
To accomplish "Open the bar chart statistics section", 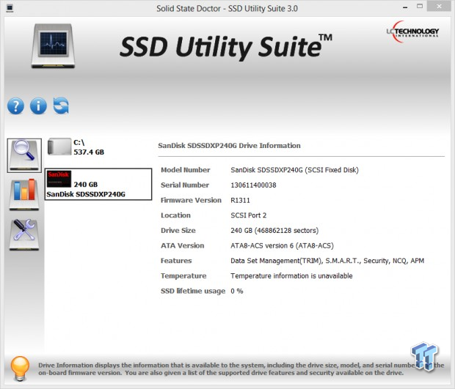I will [x=24, y=194].
